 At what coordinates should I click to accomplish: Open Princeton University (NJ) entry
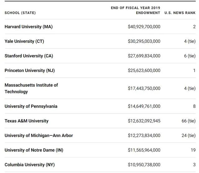30,70
